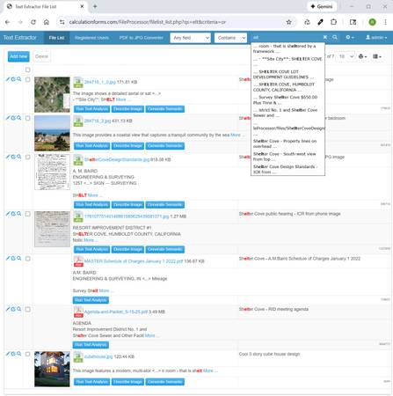Viewport: 393px width, 396px height.
Task: Open the 'Contains' search operator dropdown
Action: (230, 38)
